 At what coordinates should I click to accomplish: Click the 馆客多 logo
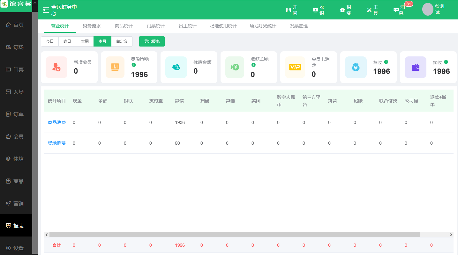coord(16,4)
